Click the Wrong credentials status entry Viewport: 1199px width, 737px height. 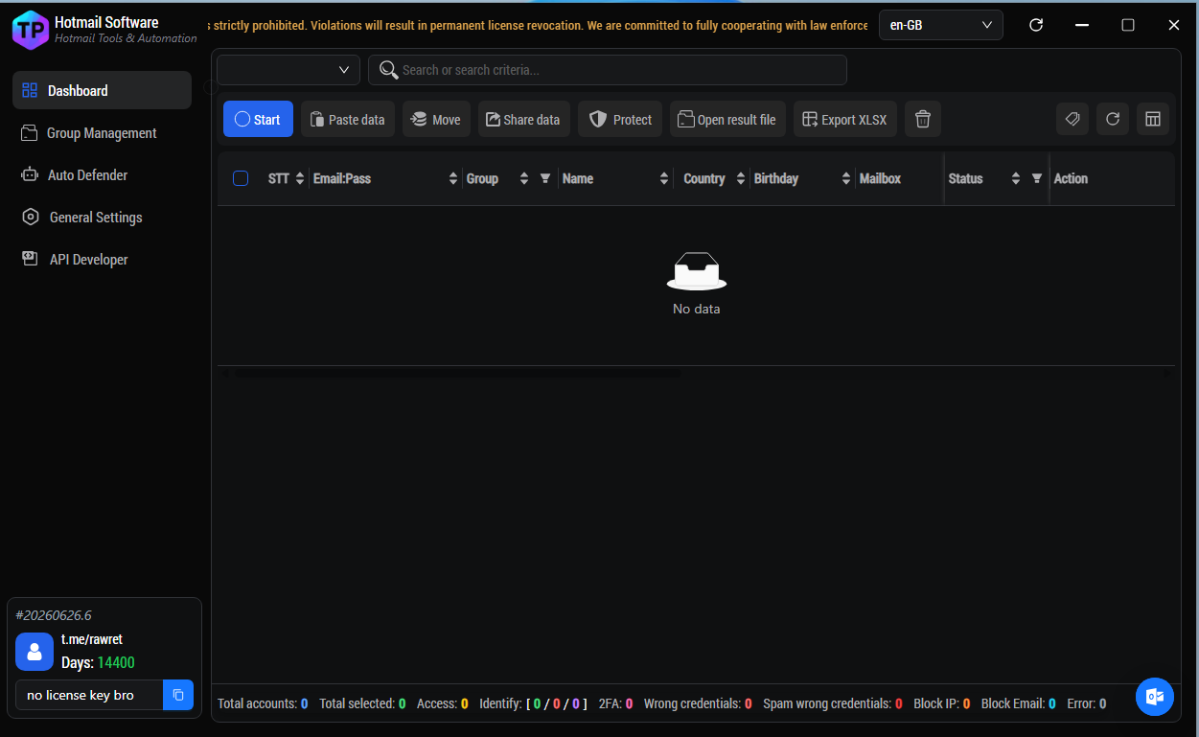pos(698,703)
